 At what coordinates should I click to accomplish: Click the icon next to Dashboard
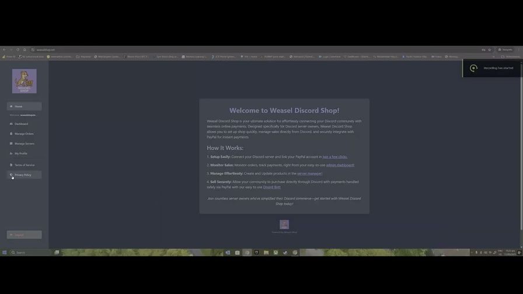click(11, 124)
